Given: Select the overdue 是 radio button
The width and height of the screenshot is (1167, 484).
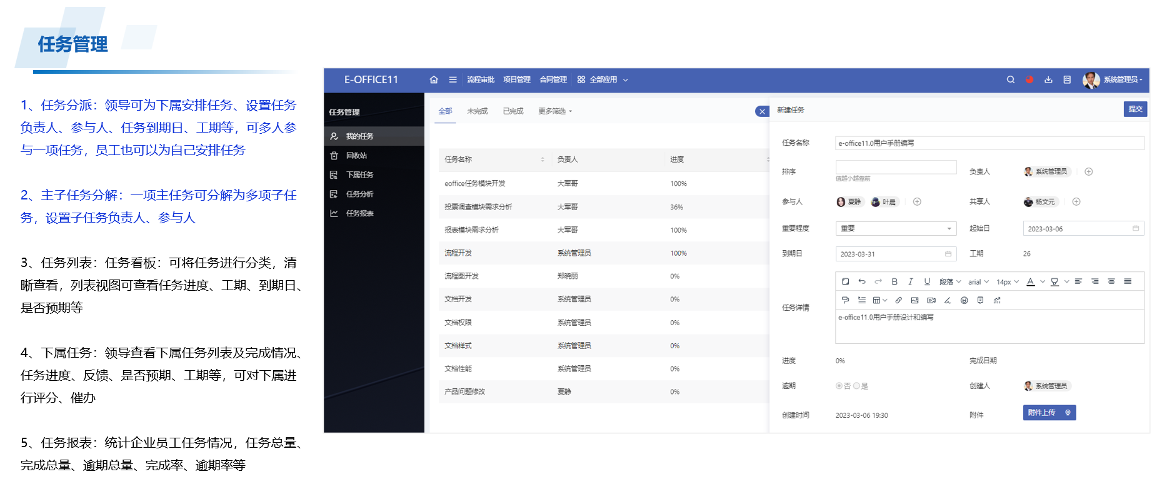Looking at the screenshot, I should tap(856, 386).
